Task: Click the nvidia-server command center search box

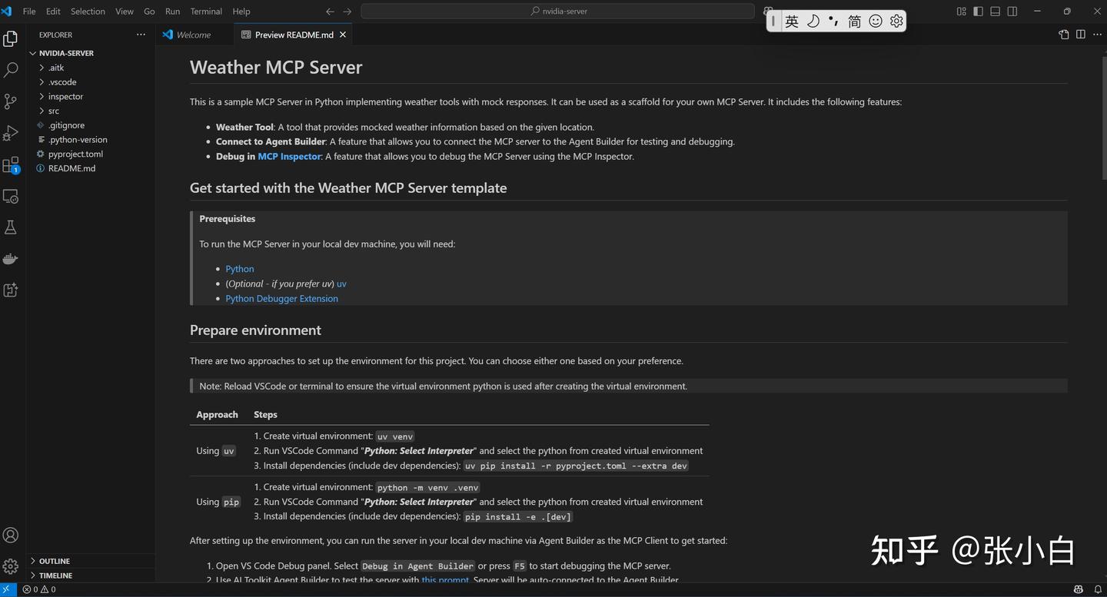Action: pyautogui.click(x=558, y=12)
